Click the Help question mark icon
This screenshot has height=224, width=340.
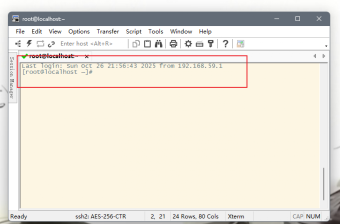point(225,44)
